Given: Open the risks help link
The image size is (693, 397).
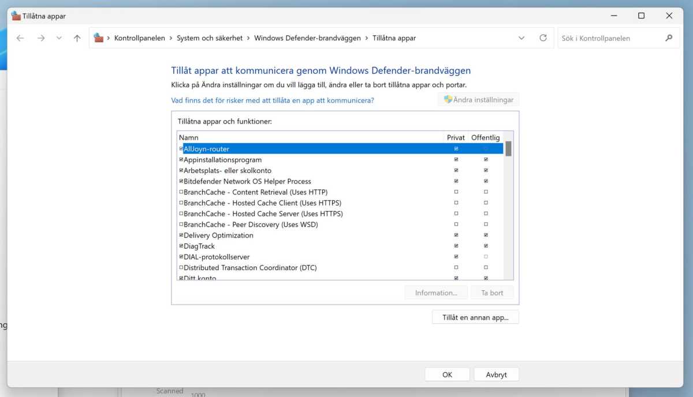Looking at the screenshot, I should (x=273, y=100).
